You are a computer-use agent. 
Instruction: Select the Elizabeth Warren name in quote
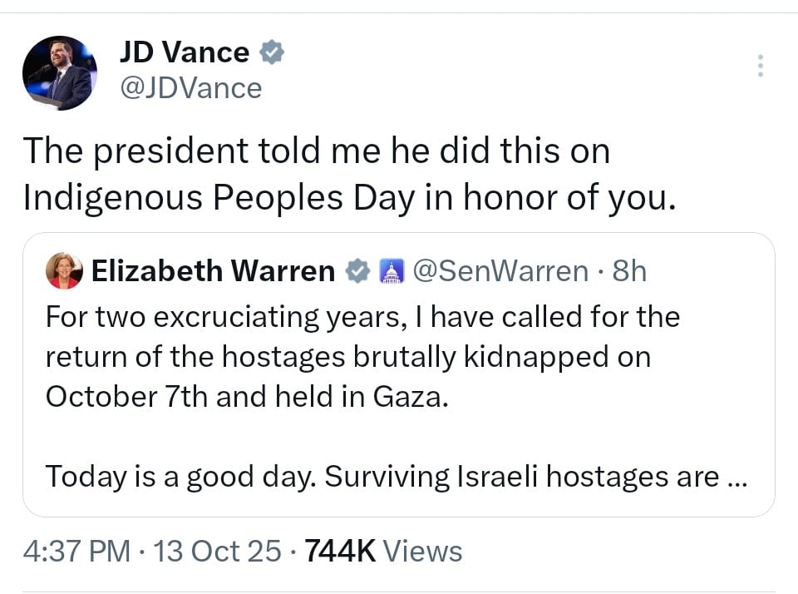(213, 270)
